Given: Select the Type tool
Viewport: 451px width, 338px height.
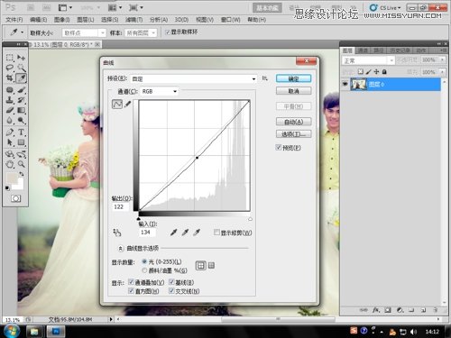Looking at the screenshot, I should (21, 132).
